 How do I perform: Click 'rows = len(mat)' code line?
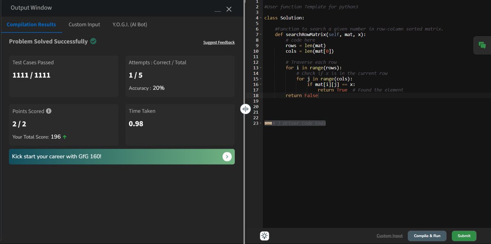pos(306,46)
